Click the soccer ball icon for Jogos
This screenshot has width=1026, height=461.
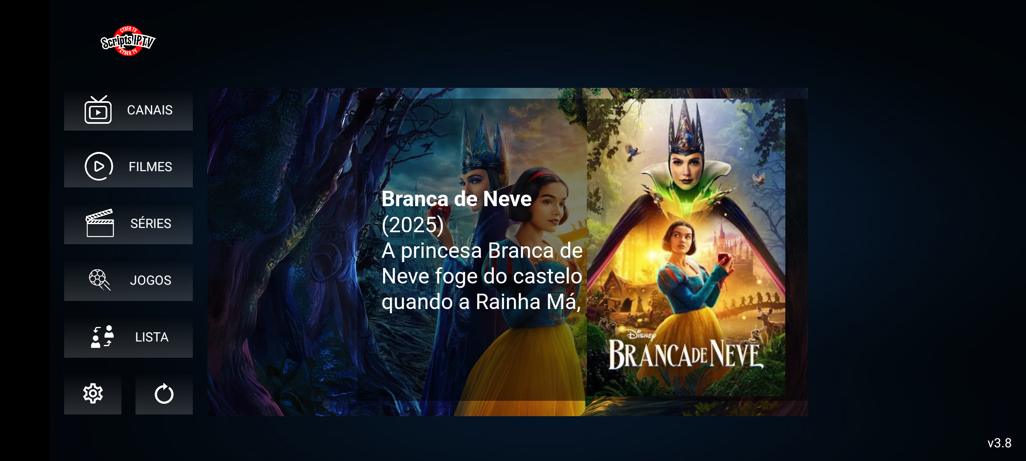tap(100, 280)
